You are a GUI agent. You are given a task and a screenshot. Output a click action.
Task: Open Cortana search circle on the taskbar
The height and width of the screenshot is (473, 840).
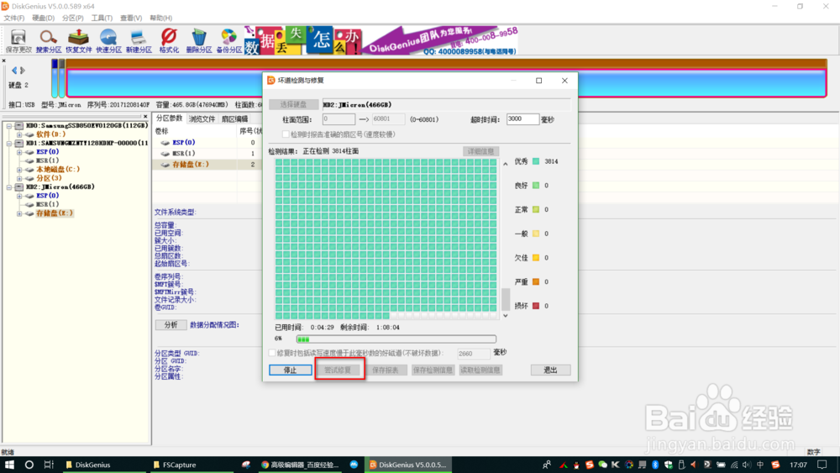(x=29, y=465)
